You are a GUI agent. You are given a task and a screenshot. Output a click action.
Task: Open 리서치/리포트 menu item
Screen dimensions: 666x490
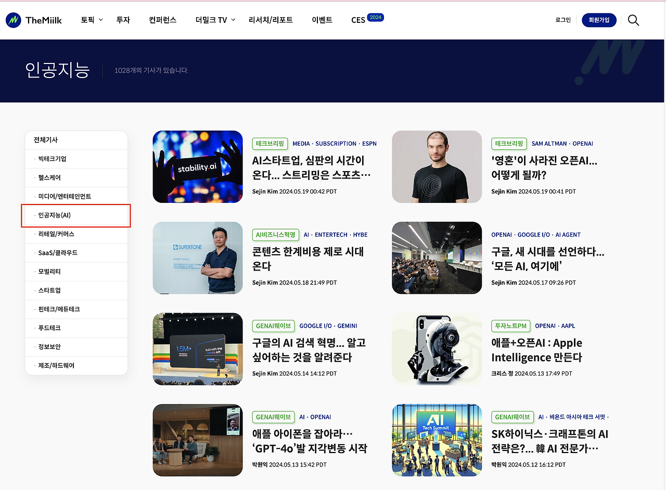click(271, 20)
